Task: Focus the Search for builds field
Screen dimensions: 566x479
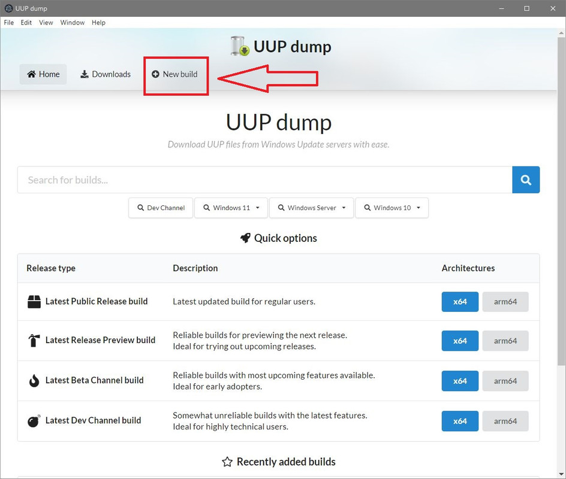Action: (x=264, y=180)
